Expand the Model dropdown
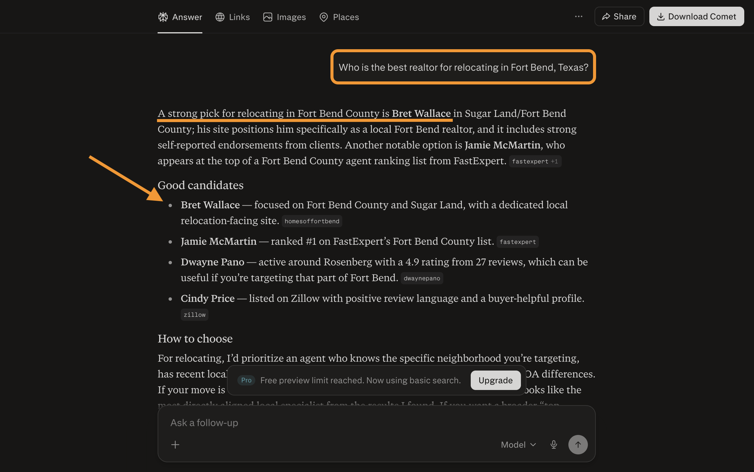This screenshot has width=754, height=472. 518,445
